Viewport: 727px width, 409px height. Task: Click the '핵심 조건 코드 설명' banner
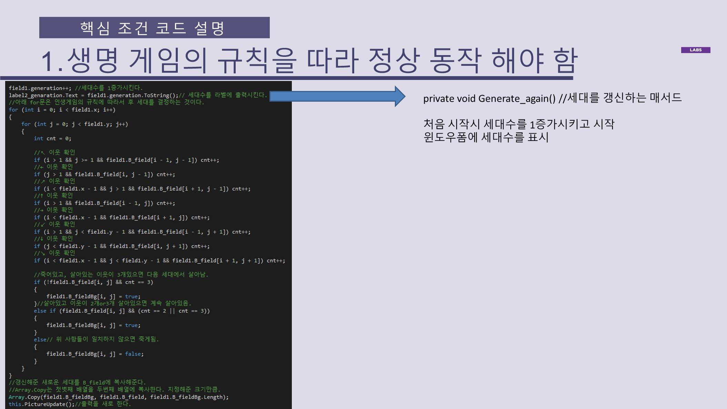(x=154, y=28)
